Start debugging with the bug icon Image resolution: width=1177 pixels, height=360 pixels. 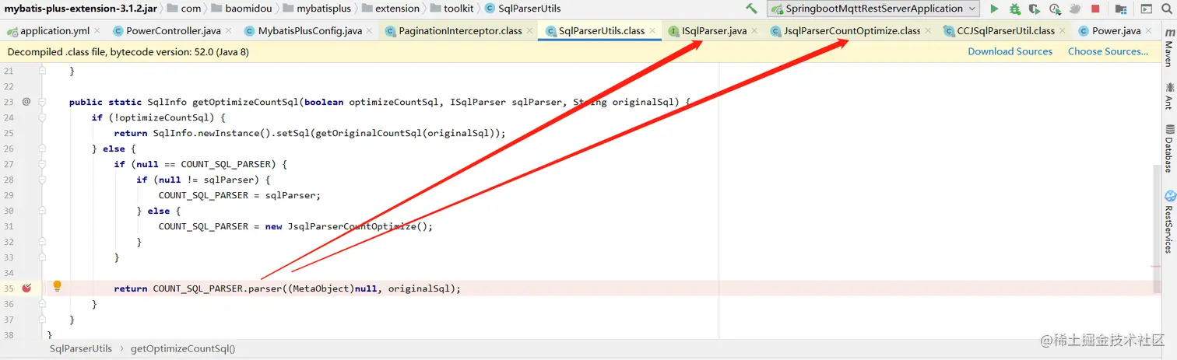[x=1014, y=9]
